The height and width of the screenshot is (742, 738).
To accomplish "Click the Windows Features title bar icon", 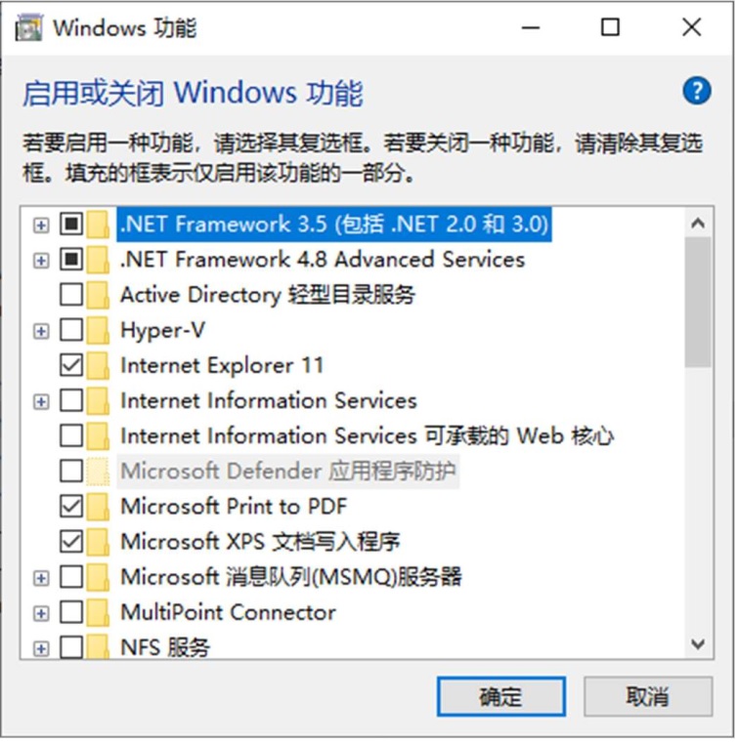I will point(29,27).
